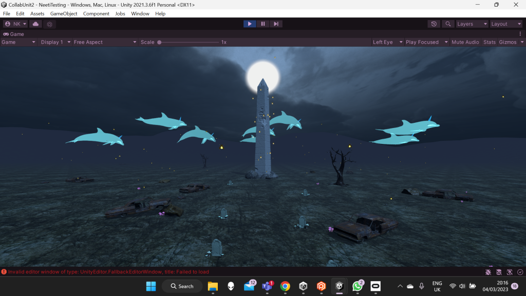This screenshot has width=526, height=296.
Task: Click the checkmark activity icon in status bar
Action: click(520, 272)
